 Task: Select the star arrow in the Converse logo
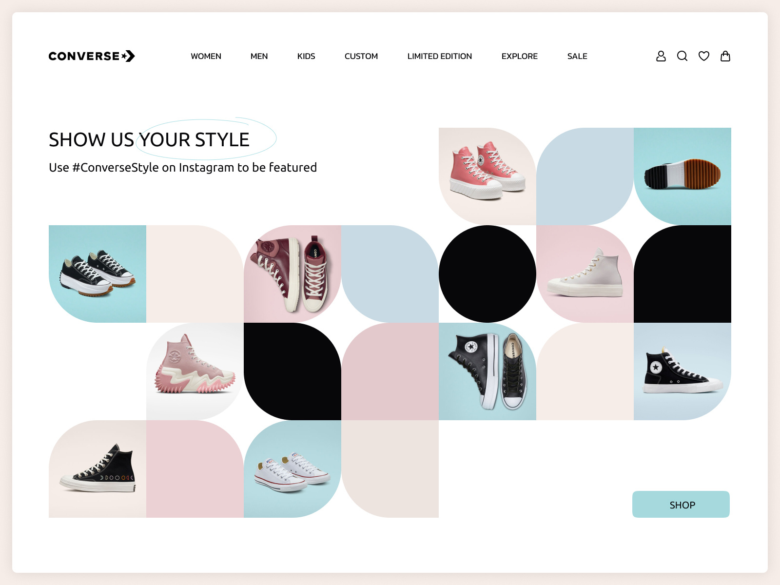[129, 56]
